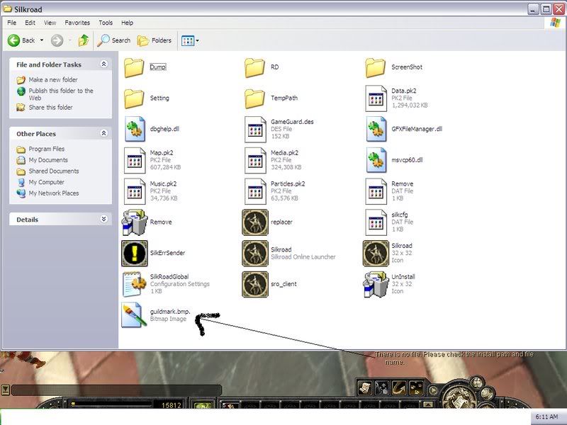Image resolution: width=567 pixels, height=425 pixels.
Task: Go back with the Back button
Action: pyautogui.click(x=21, y=40)
